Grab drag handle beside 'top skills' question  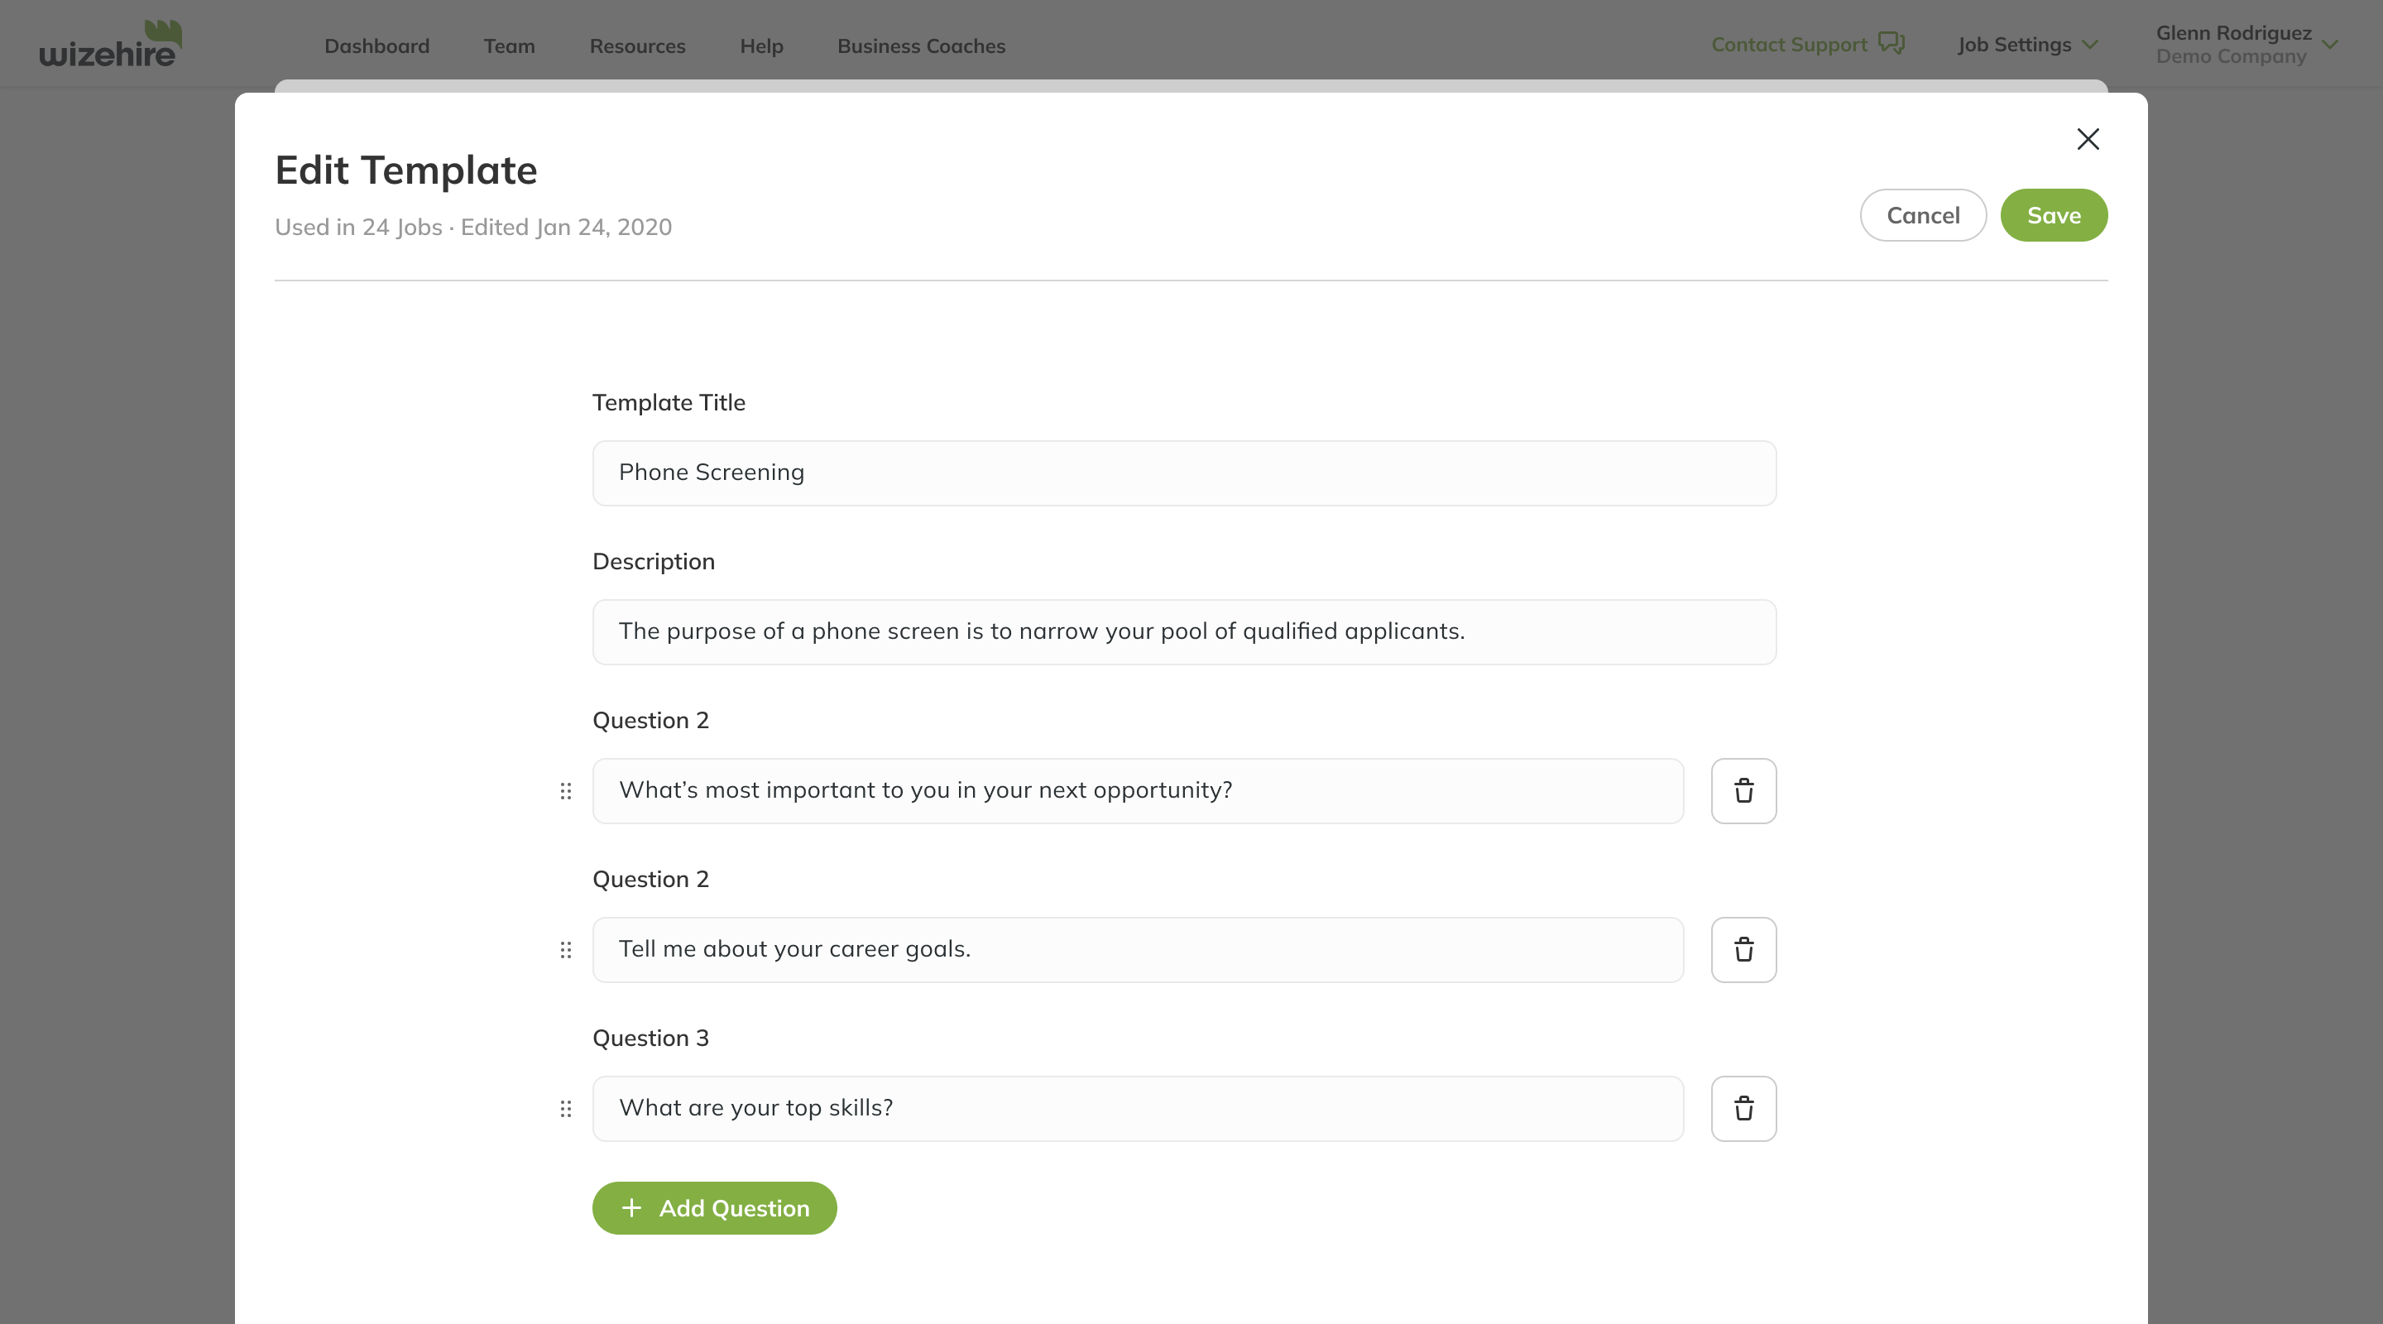click(566, 1108)
